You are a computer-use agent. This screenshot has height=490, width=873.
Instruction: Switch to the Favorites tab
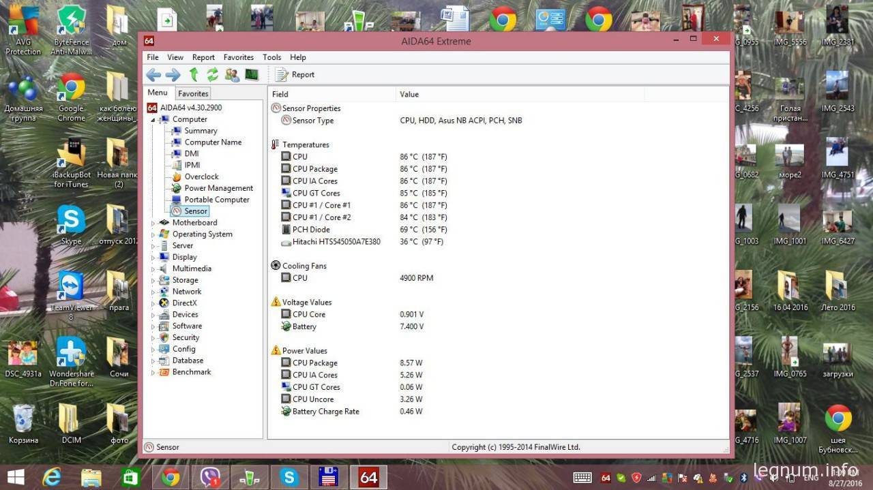pyautogui.click(x=193, y=93)
